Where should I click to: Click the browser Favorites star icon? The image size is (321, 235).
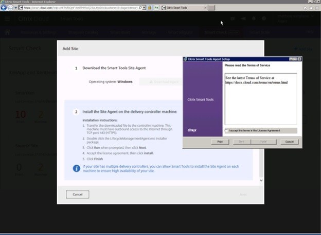311,8
